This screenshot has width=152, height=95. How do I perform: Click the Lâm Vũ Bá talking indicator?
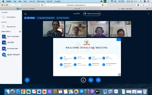(30, 18)
